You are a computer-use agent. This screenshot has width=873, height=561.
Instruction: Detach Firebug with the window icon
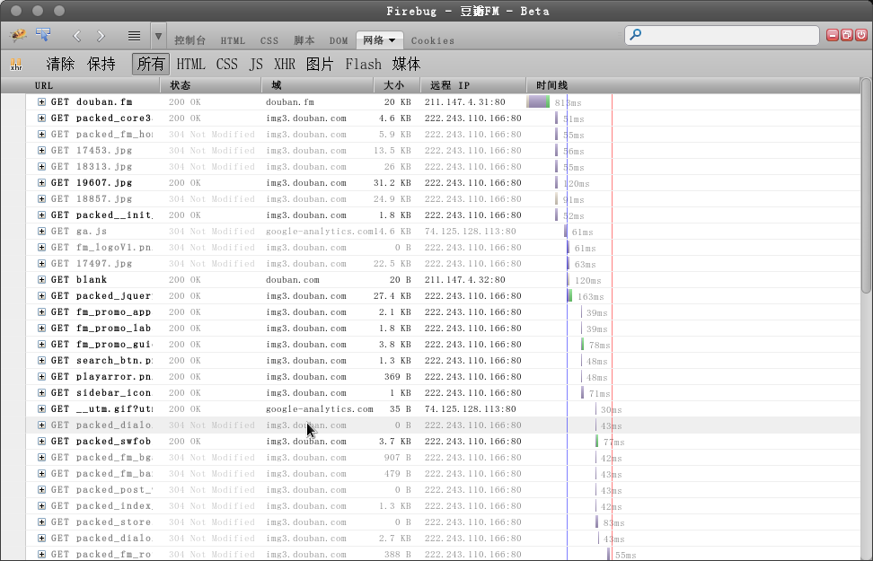coord(847,35)
